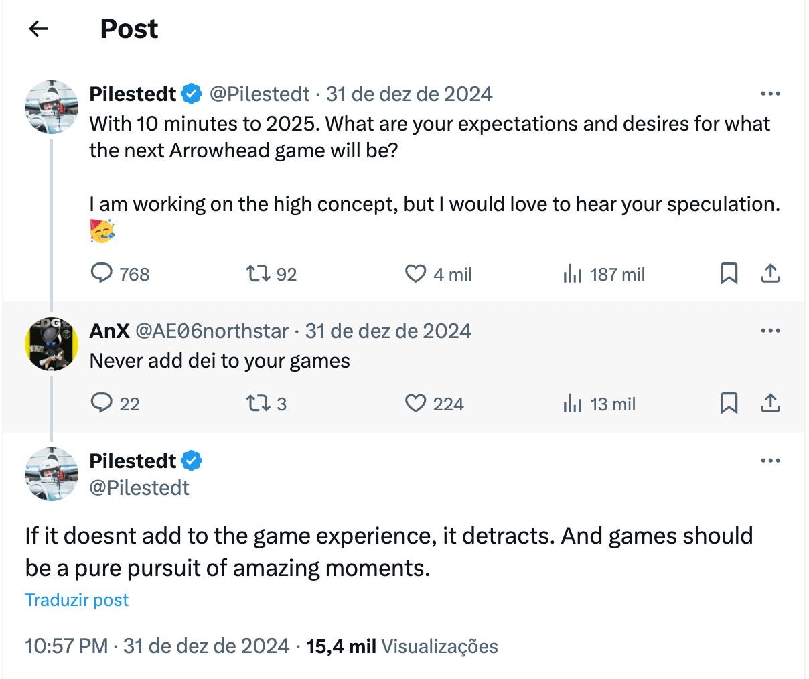Click the Traduzir post link
Viewport: 809px width, 679px height.
coord(76,599)
